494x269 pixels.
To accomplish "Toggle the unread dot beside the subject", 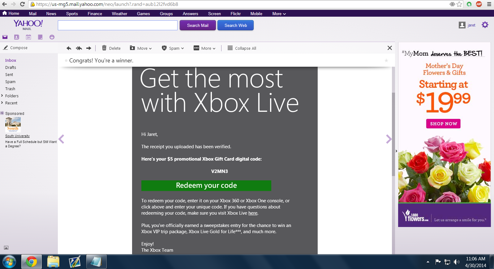I will click(66, 61).
